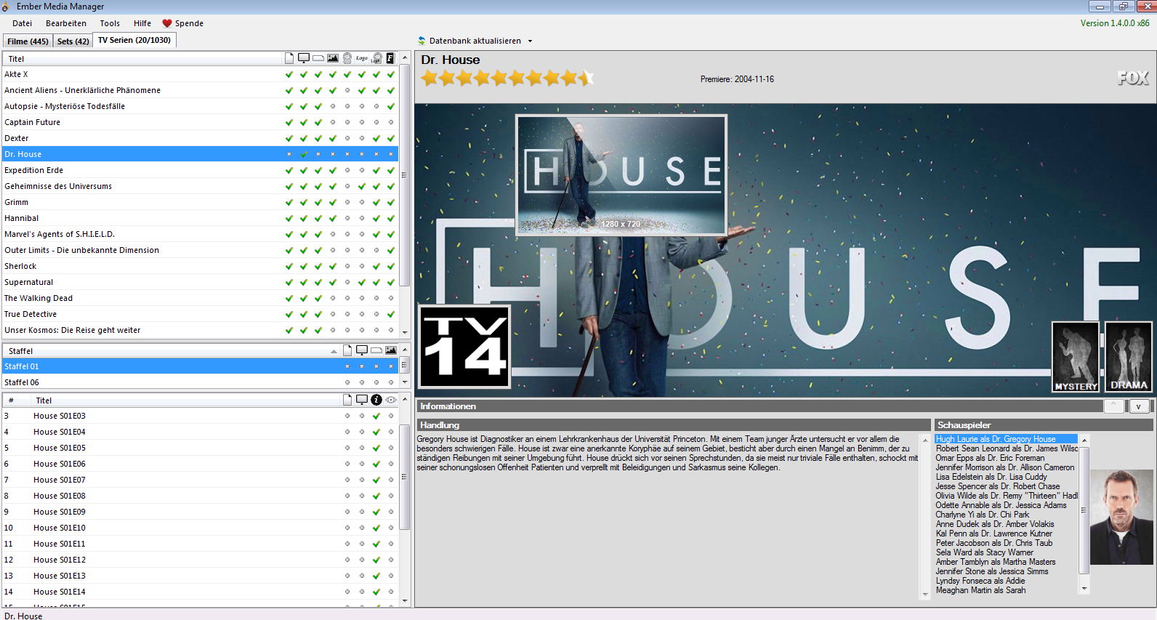Click the info checkmark for House S01E12

376,560
